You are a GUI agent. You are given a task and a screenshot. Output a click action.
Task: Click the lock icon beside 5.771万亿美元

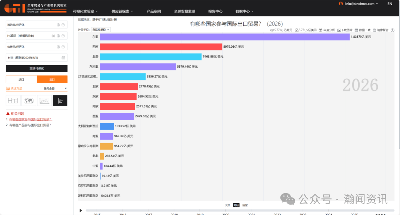[x=297, y=30]
